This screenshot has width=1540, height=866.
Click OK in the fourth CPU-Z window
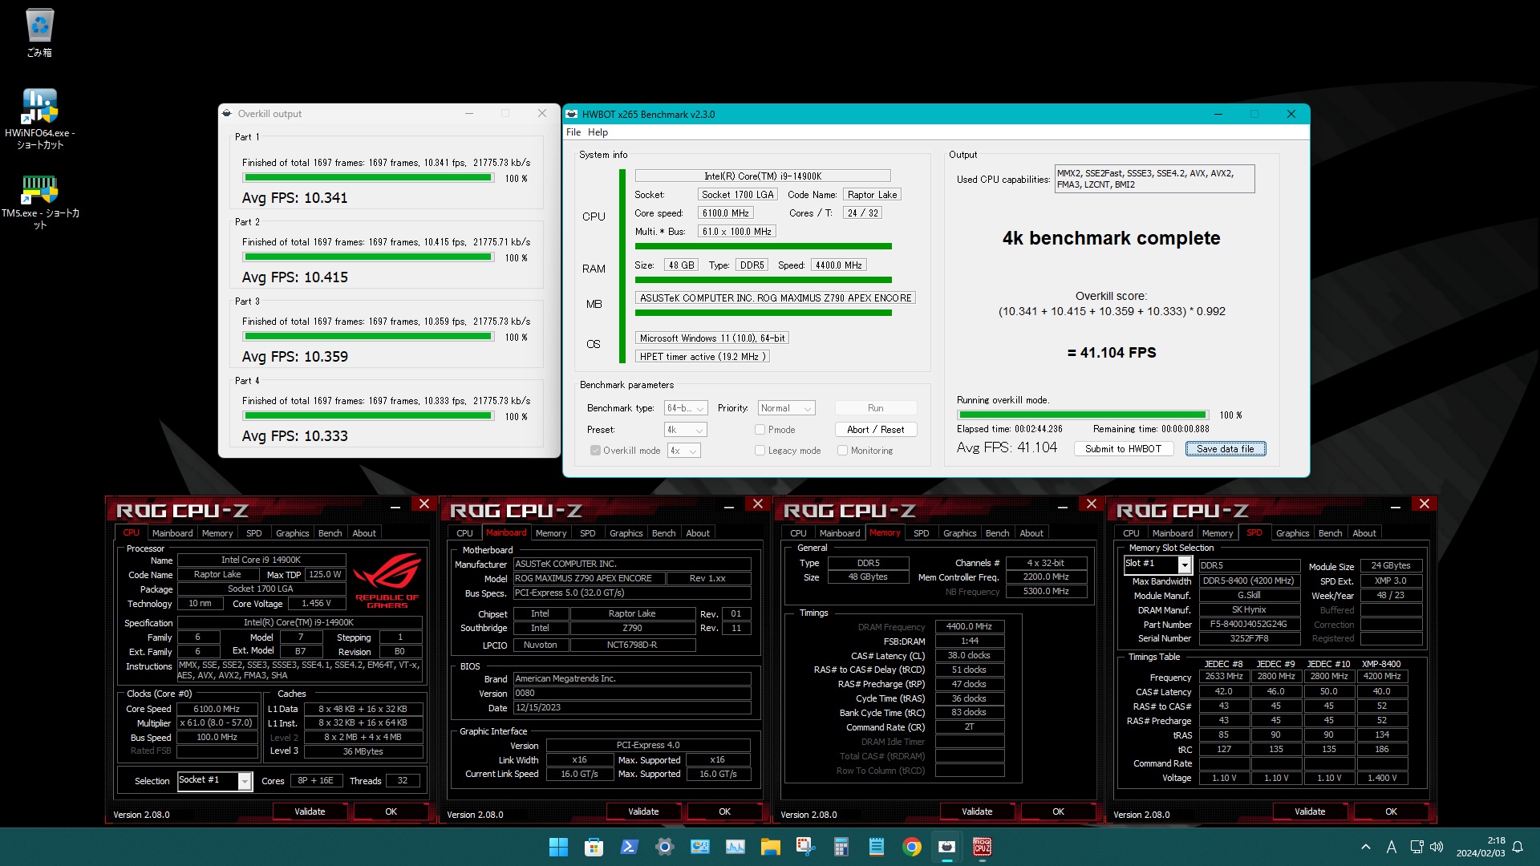[1391, 811]
